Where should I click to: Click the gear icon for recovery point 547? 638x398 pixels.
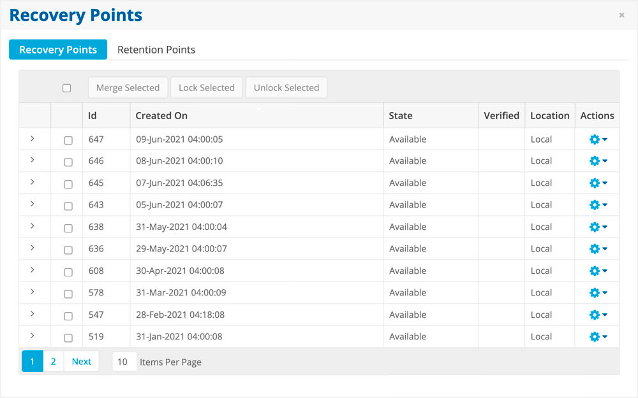pyautogui.click(x=597, y=315)
